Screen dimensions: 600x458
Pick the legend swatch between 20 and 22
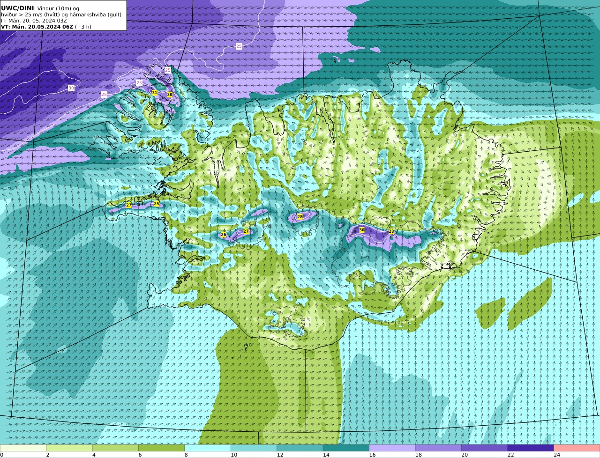coord(485,448)
